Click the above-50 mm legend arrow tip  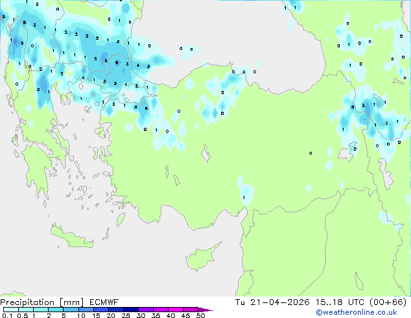(205, 310)
